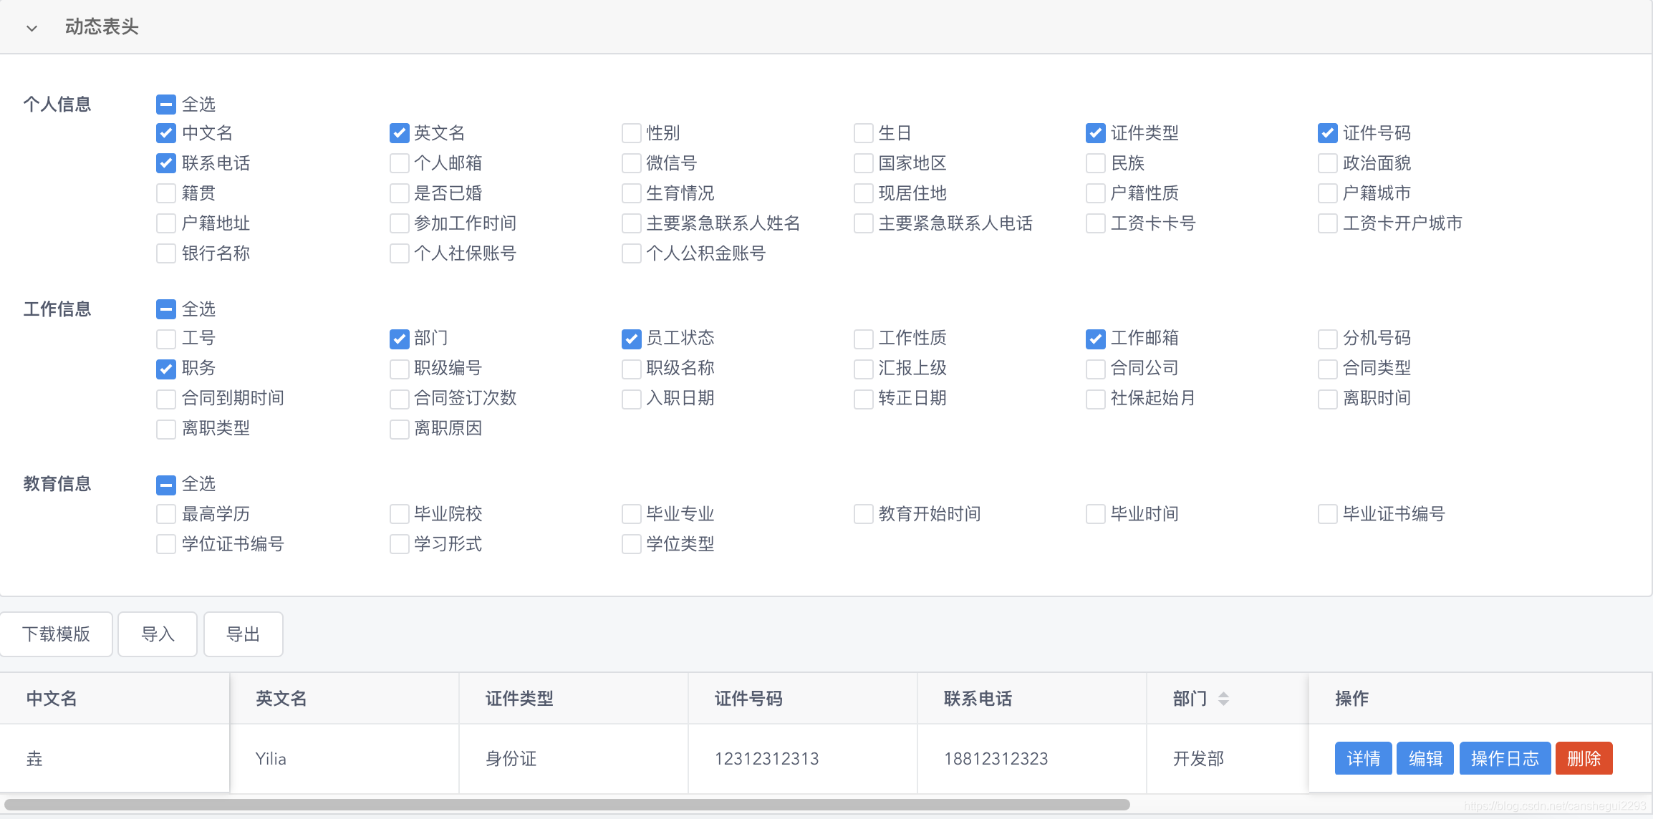Screen dimensions: 1653x819
Task: Open 详情 for the Yilia row
Action: [x=1363, y=759]
